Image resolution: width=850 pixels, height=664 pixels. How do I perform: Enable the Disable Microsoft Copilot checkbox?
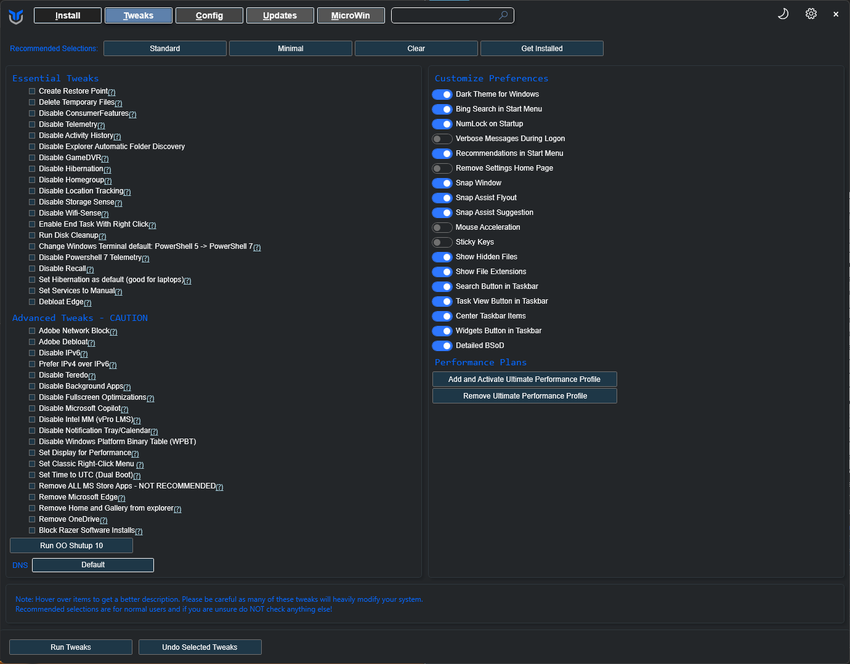click(x=32, y=408)
